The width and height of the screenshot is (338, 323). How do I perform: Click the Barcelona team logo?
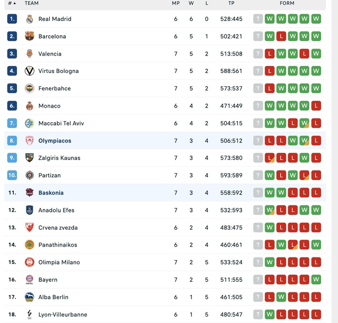(x=29, y=36)
